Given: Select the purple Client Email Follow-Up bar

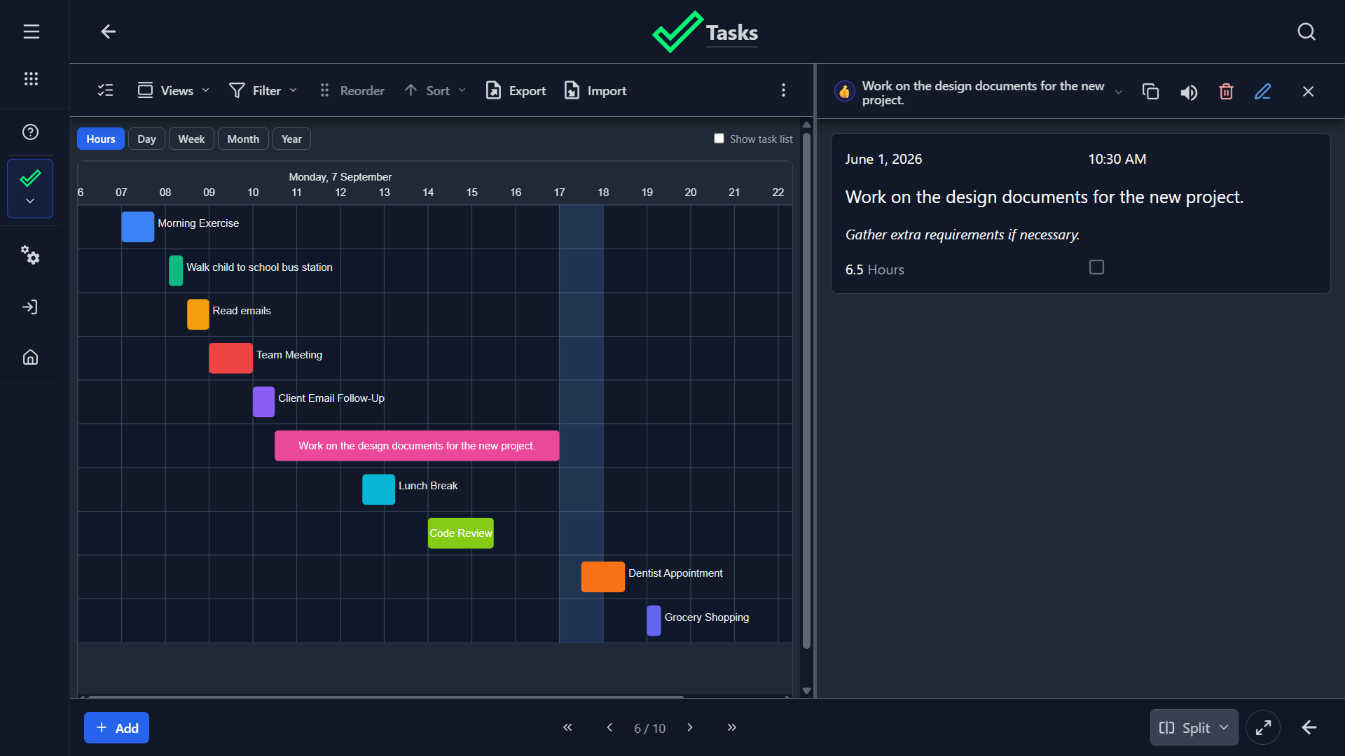Looking at the screenshot, I should pos(263,402).
